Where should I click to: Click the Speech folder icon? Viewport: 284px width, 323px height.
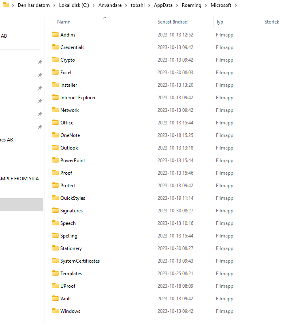[56, 223]
